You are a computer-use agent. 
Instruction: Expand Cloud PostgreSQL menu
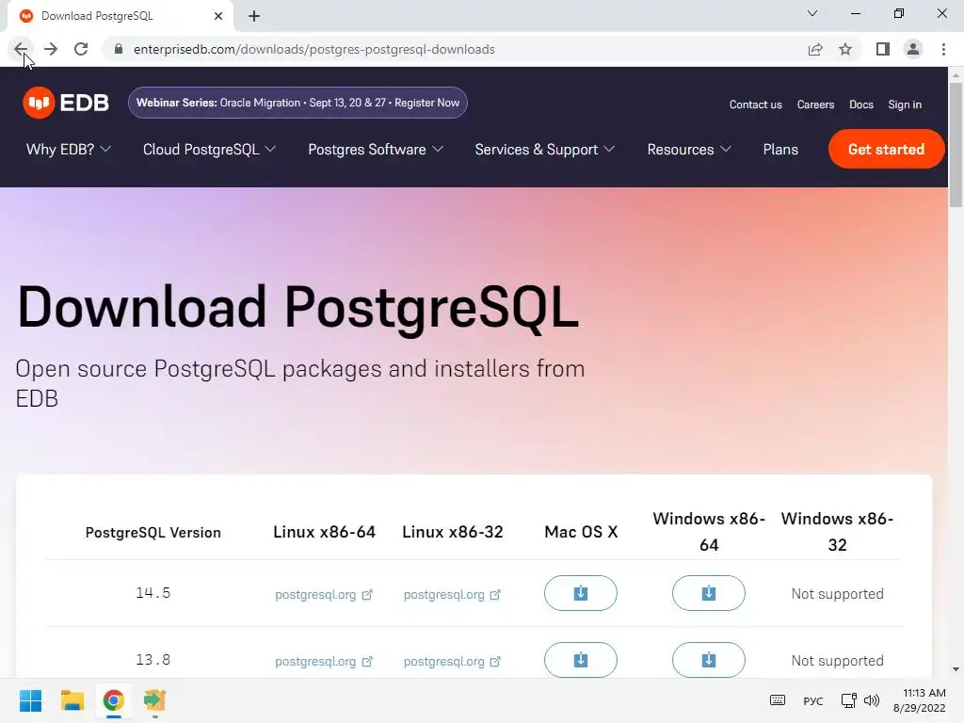pyautogui.click(x=209, y=150)
